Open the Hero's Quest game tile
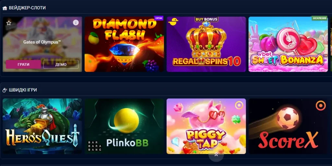This screenshot has height=166, width=332. [42, 126]
